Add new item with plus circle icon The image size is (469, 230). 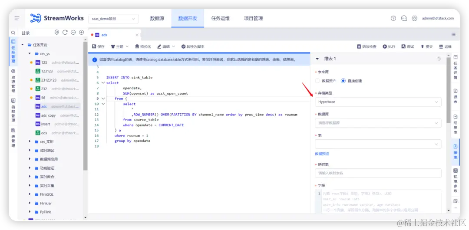tap(81, 33)
